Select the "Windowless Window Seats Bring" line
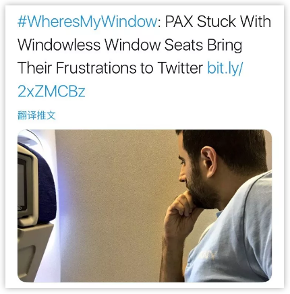Screen dimensions: 290x294 point(129,45)
